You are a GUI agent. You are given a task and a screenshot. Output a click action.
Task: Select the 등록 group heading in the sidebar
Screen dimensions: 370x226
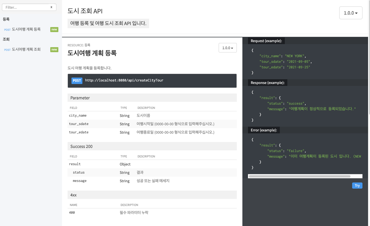click(6, 19)
